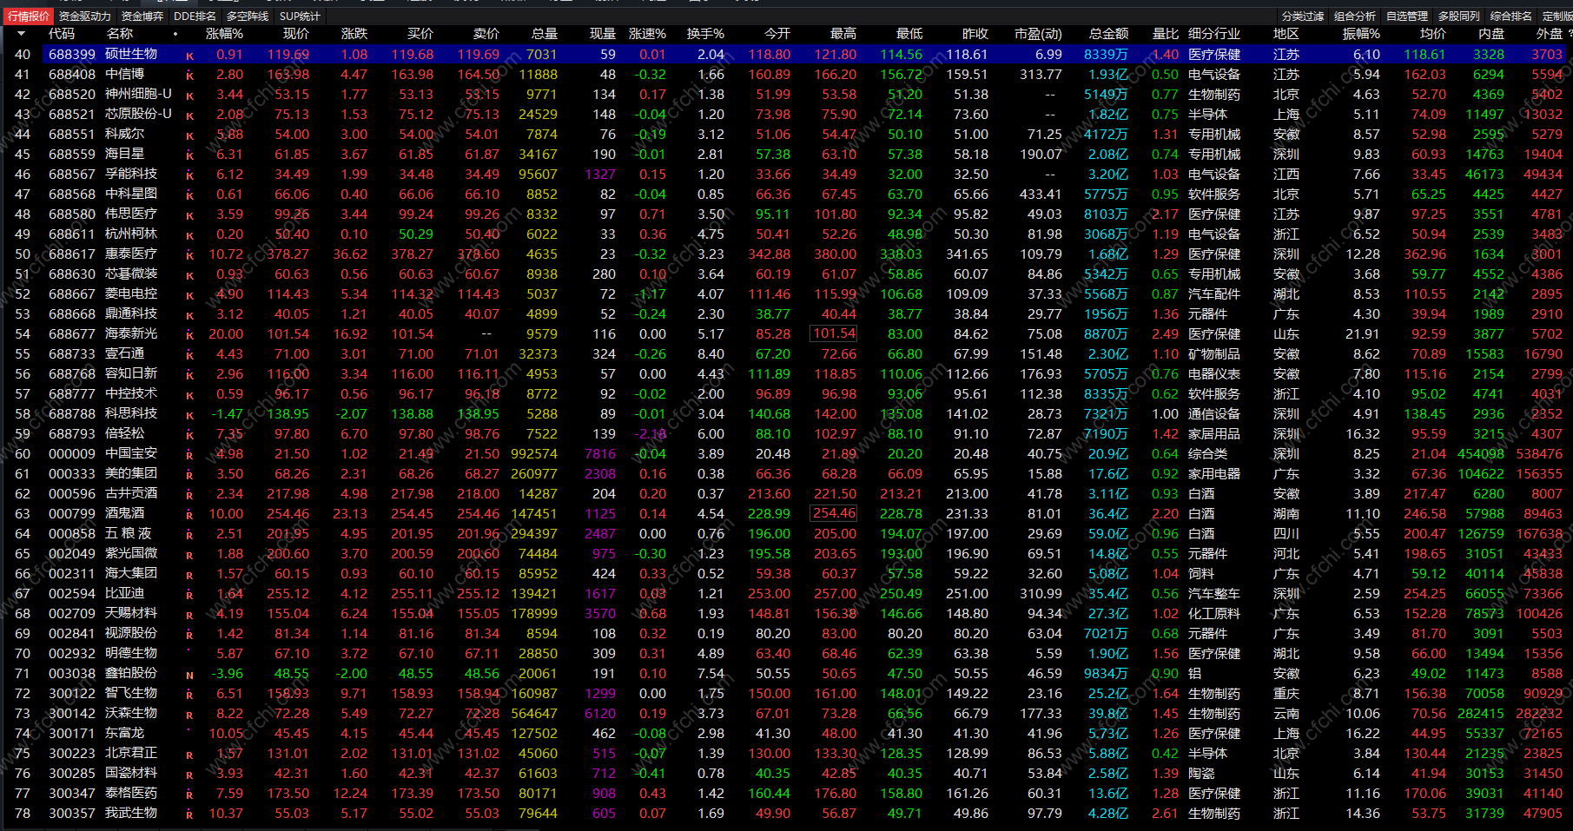Viewport: 1573px width, 831px height.
Task: Click the R marker beside 五粮液
Action: coord(189,535)
